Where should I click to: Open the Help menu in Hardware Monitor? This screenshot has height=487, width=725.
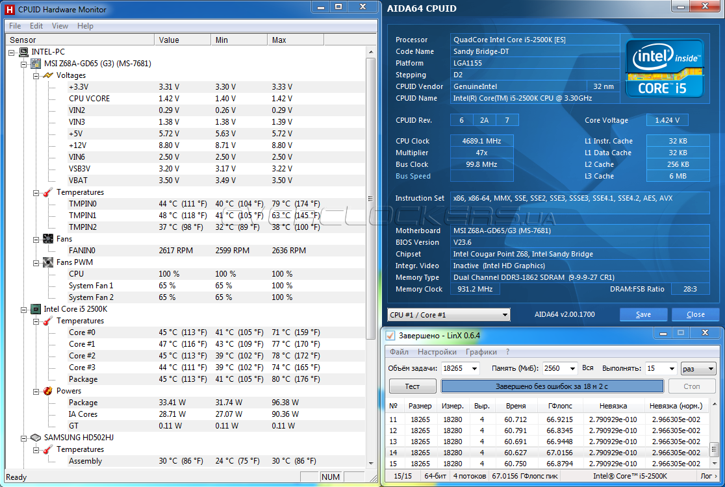[85, 26]
